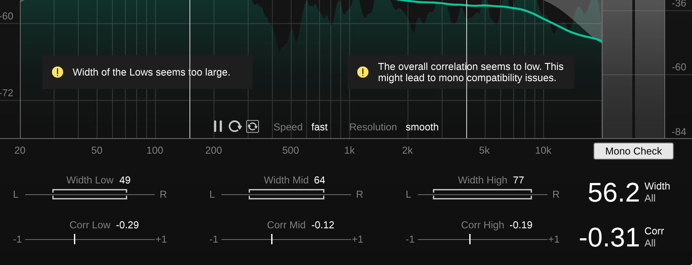Screen dimensions: 692x265
Task: Open the Speed setting showing fast
Action: point(319,127)
